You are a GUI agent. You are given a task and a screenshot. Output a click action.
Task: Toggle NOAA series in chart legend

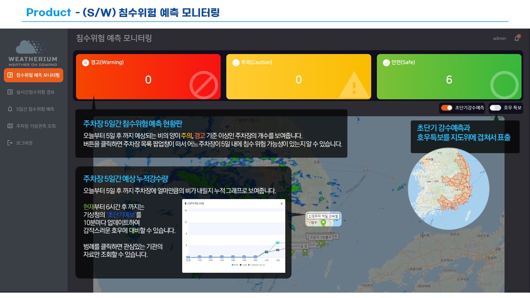tap(234, 264)
